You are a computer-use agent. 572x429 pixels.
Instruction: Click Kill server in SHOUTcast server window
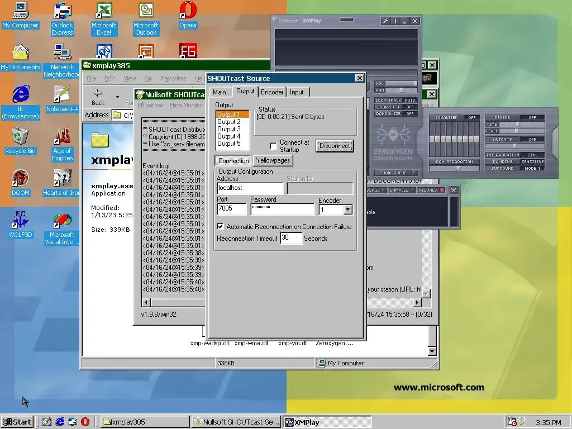pyautogui.click(x=150, y=105)
